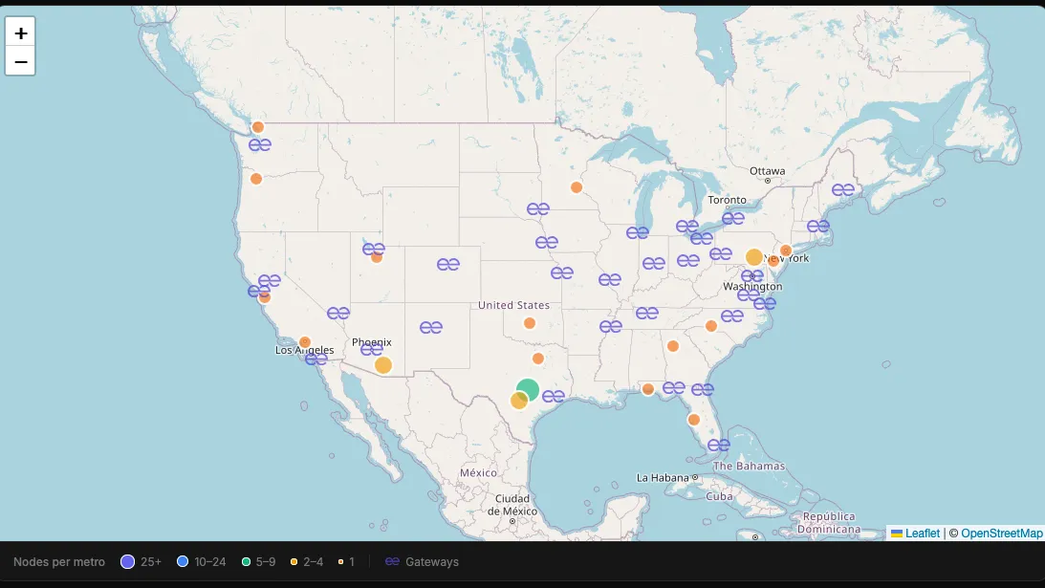The image size is (1045, 588).
Task: Select the gateway marker above Washington label
Action: 752,275
